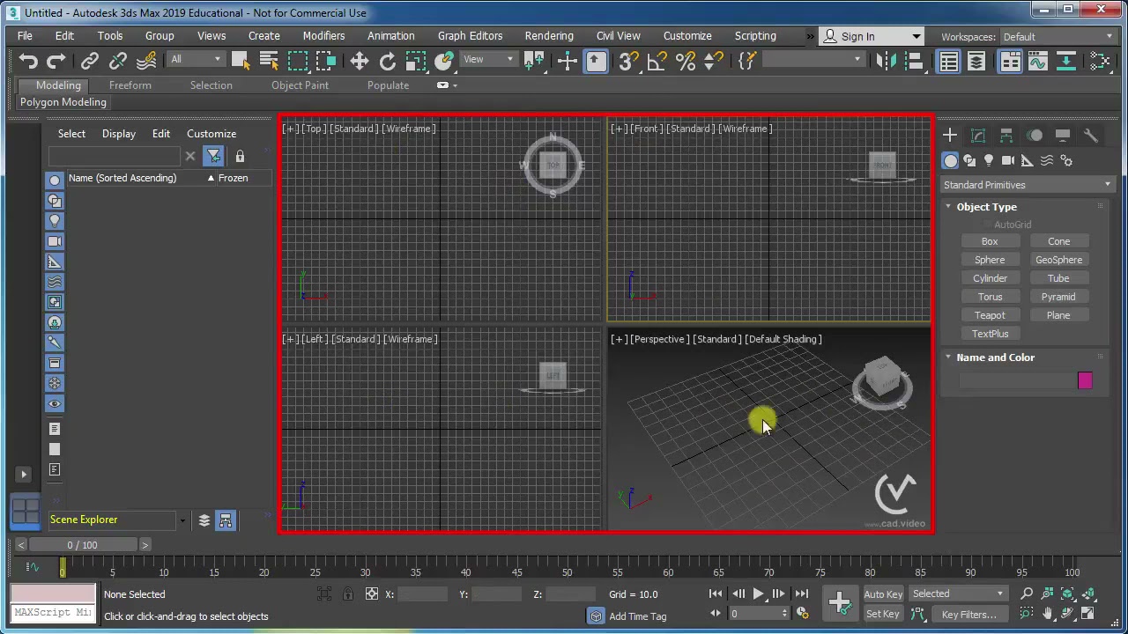Click the Undo arrow icon
This screenshot has height=634, width=1128.
28,61
